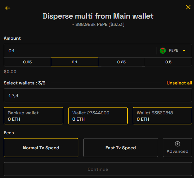The height and width of the screenshot is (178, 194).
Task: Click the PEPE token frog icon
Action: 163,51
